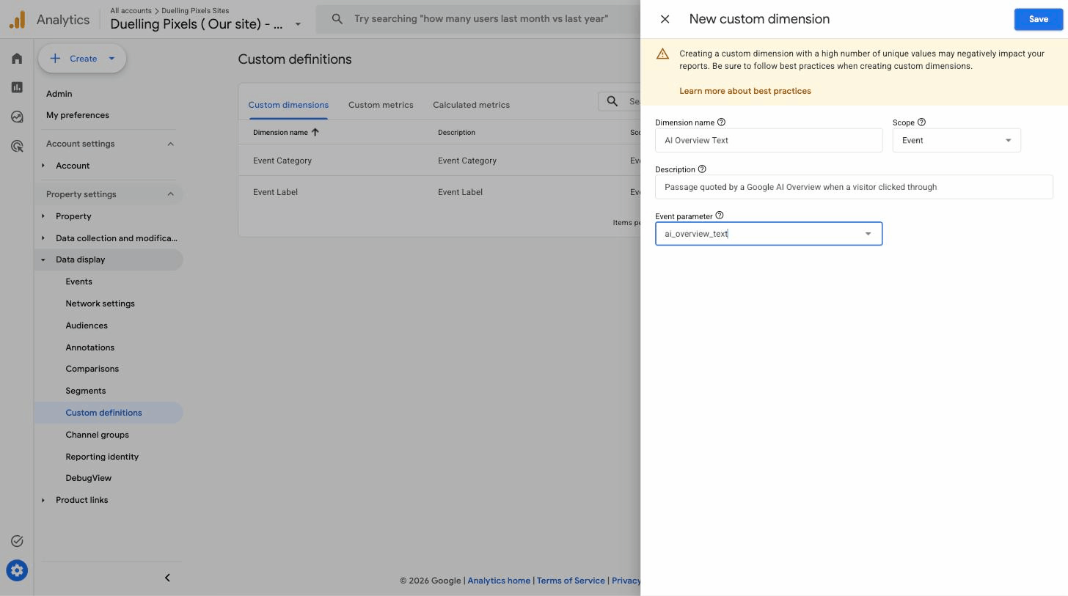The image size is (1068, 596).
Task: Open the property selector dropdown arrow
Action: pyautogui.click(x=298, y=24)
